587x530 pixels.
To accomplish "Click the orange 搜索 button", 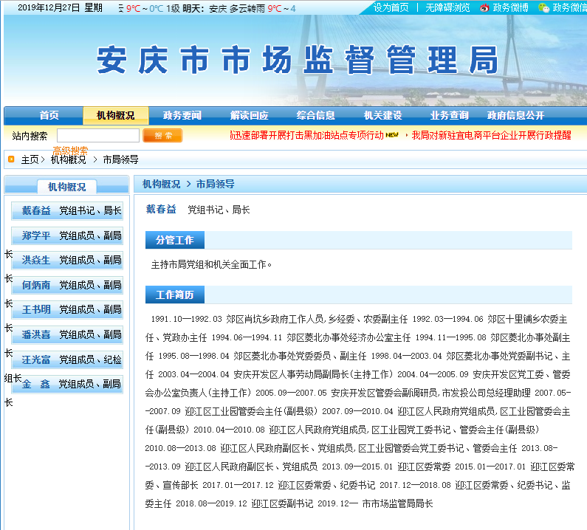I will click(162, 136).
